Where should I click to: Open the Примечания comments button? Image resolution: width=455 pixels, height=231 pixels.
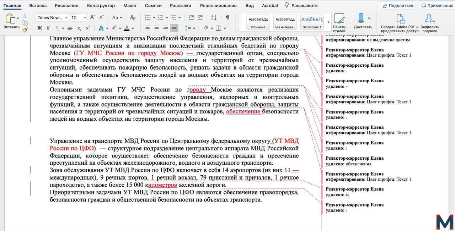pyautogui.click(x=437, y=6)
